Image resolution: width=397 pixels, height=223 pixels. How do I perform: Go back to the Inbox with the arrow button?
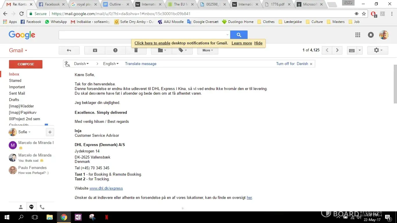click(x=69, y=50)
